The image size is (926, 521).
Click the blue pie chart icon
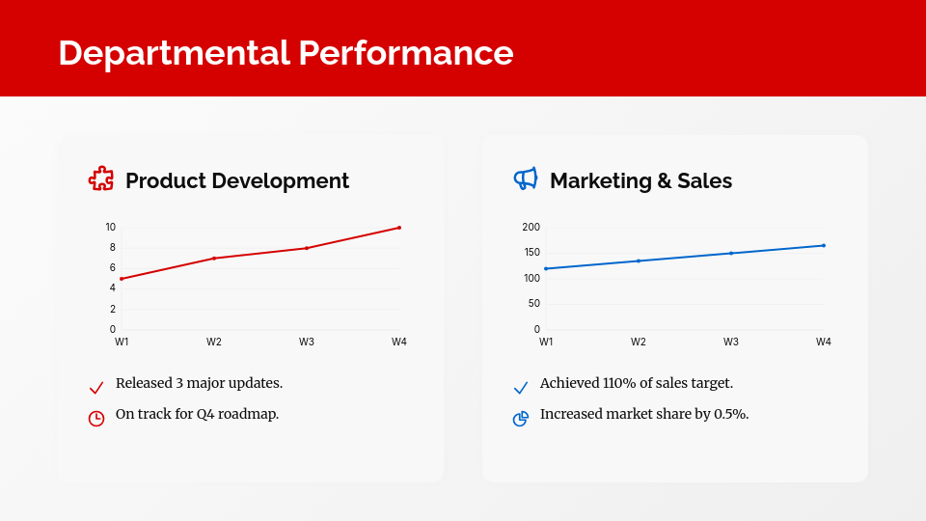521,419
